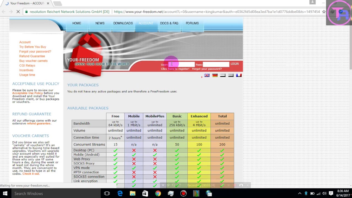The height and width of the screenshot is (198, 352).
Task: Click the 'here' register link
Action: [x=171, y=69]
